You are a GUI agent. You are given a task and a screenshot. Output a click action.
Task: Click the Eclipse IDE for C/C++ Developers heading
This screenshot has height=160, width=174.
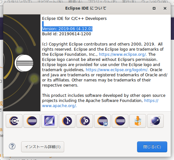click(x=74, y=19)
